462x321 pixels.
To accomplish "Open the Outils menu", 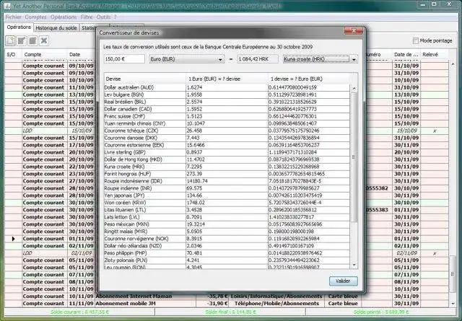I will [x=103, y=17].
